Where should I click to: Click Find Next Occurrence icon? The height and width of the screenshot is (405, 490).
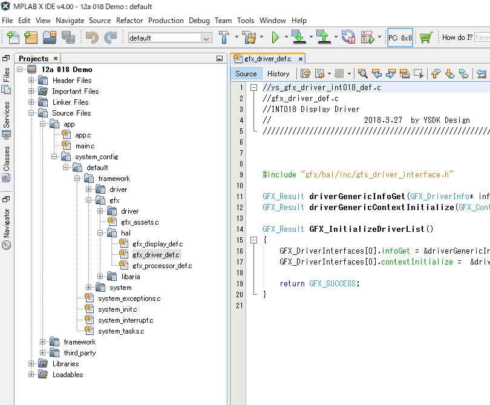tap(391, 74)
